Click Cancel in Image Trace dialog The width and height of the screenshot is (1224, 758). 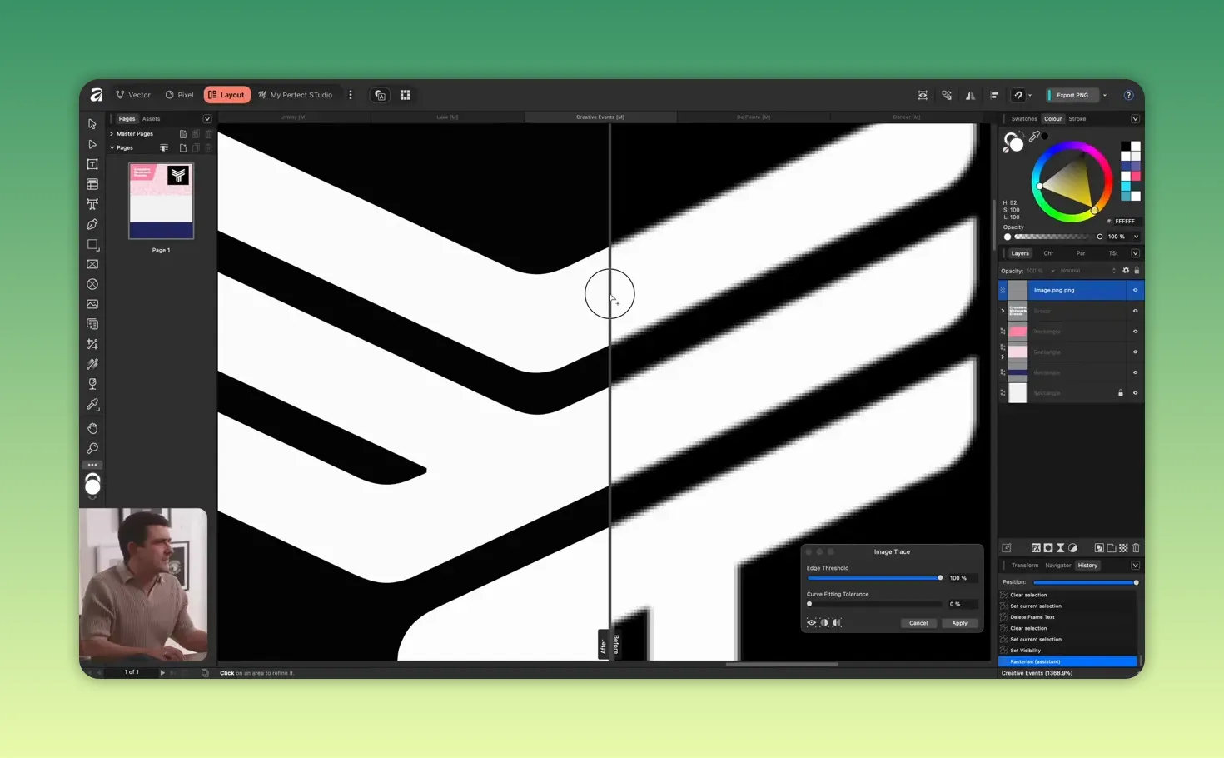click(918, 623)
